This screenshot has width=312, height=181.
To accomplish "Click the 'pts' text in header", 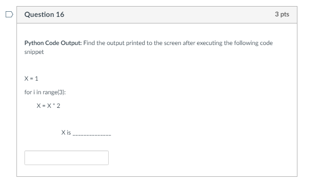I will point(285,15).
